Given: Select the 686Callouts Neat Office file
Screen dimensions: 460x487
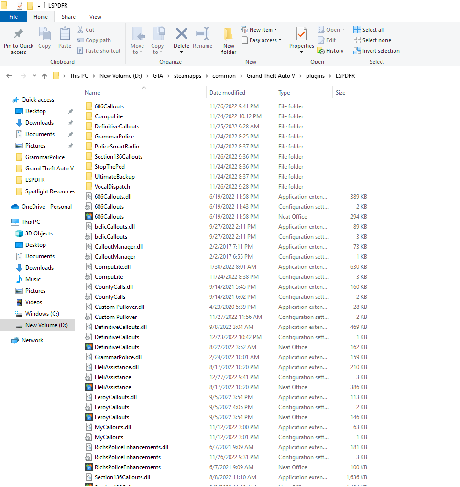Looking at the screenshot, I should pyautogui.click(x=109, y=216).
